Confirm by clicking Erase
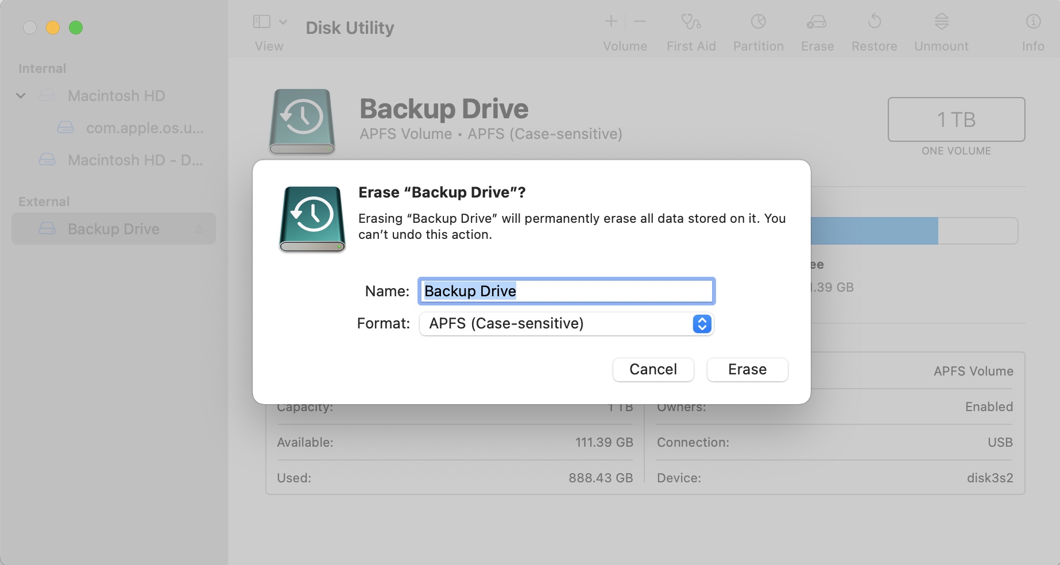This screenshot has height=565, width=1060. (746, 369)
